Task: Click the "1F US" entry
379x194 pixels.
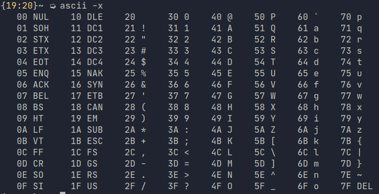Action: pyautogui.click(x=84, y=186)
